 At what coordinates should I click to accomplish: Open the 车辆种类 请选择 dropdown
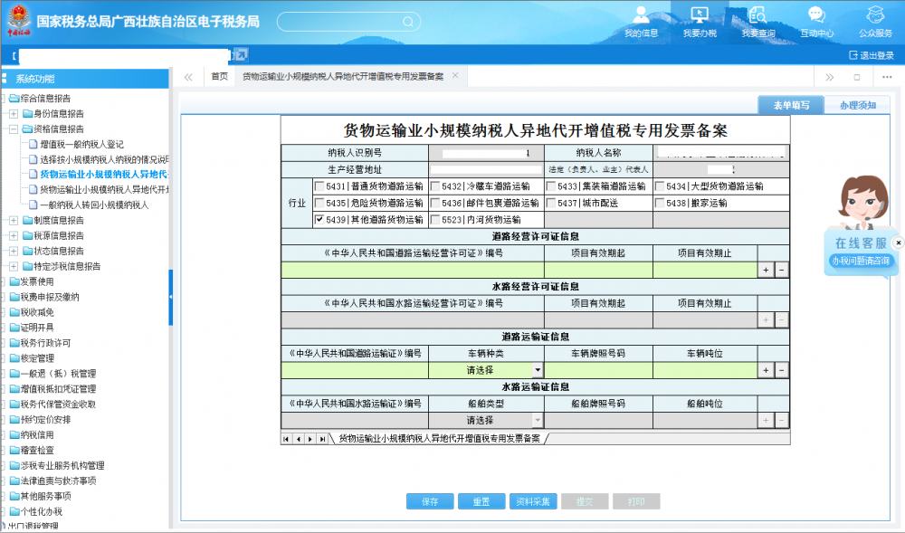point(538,370)
